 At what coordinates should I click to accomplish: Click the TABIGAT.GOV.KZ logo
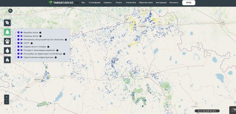click(61, 3)
